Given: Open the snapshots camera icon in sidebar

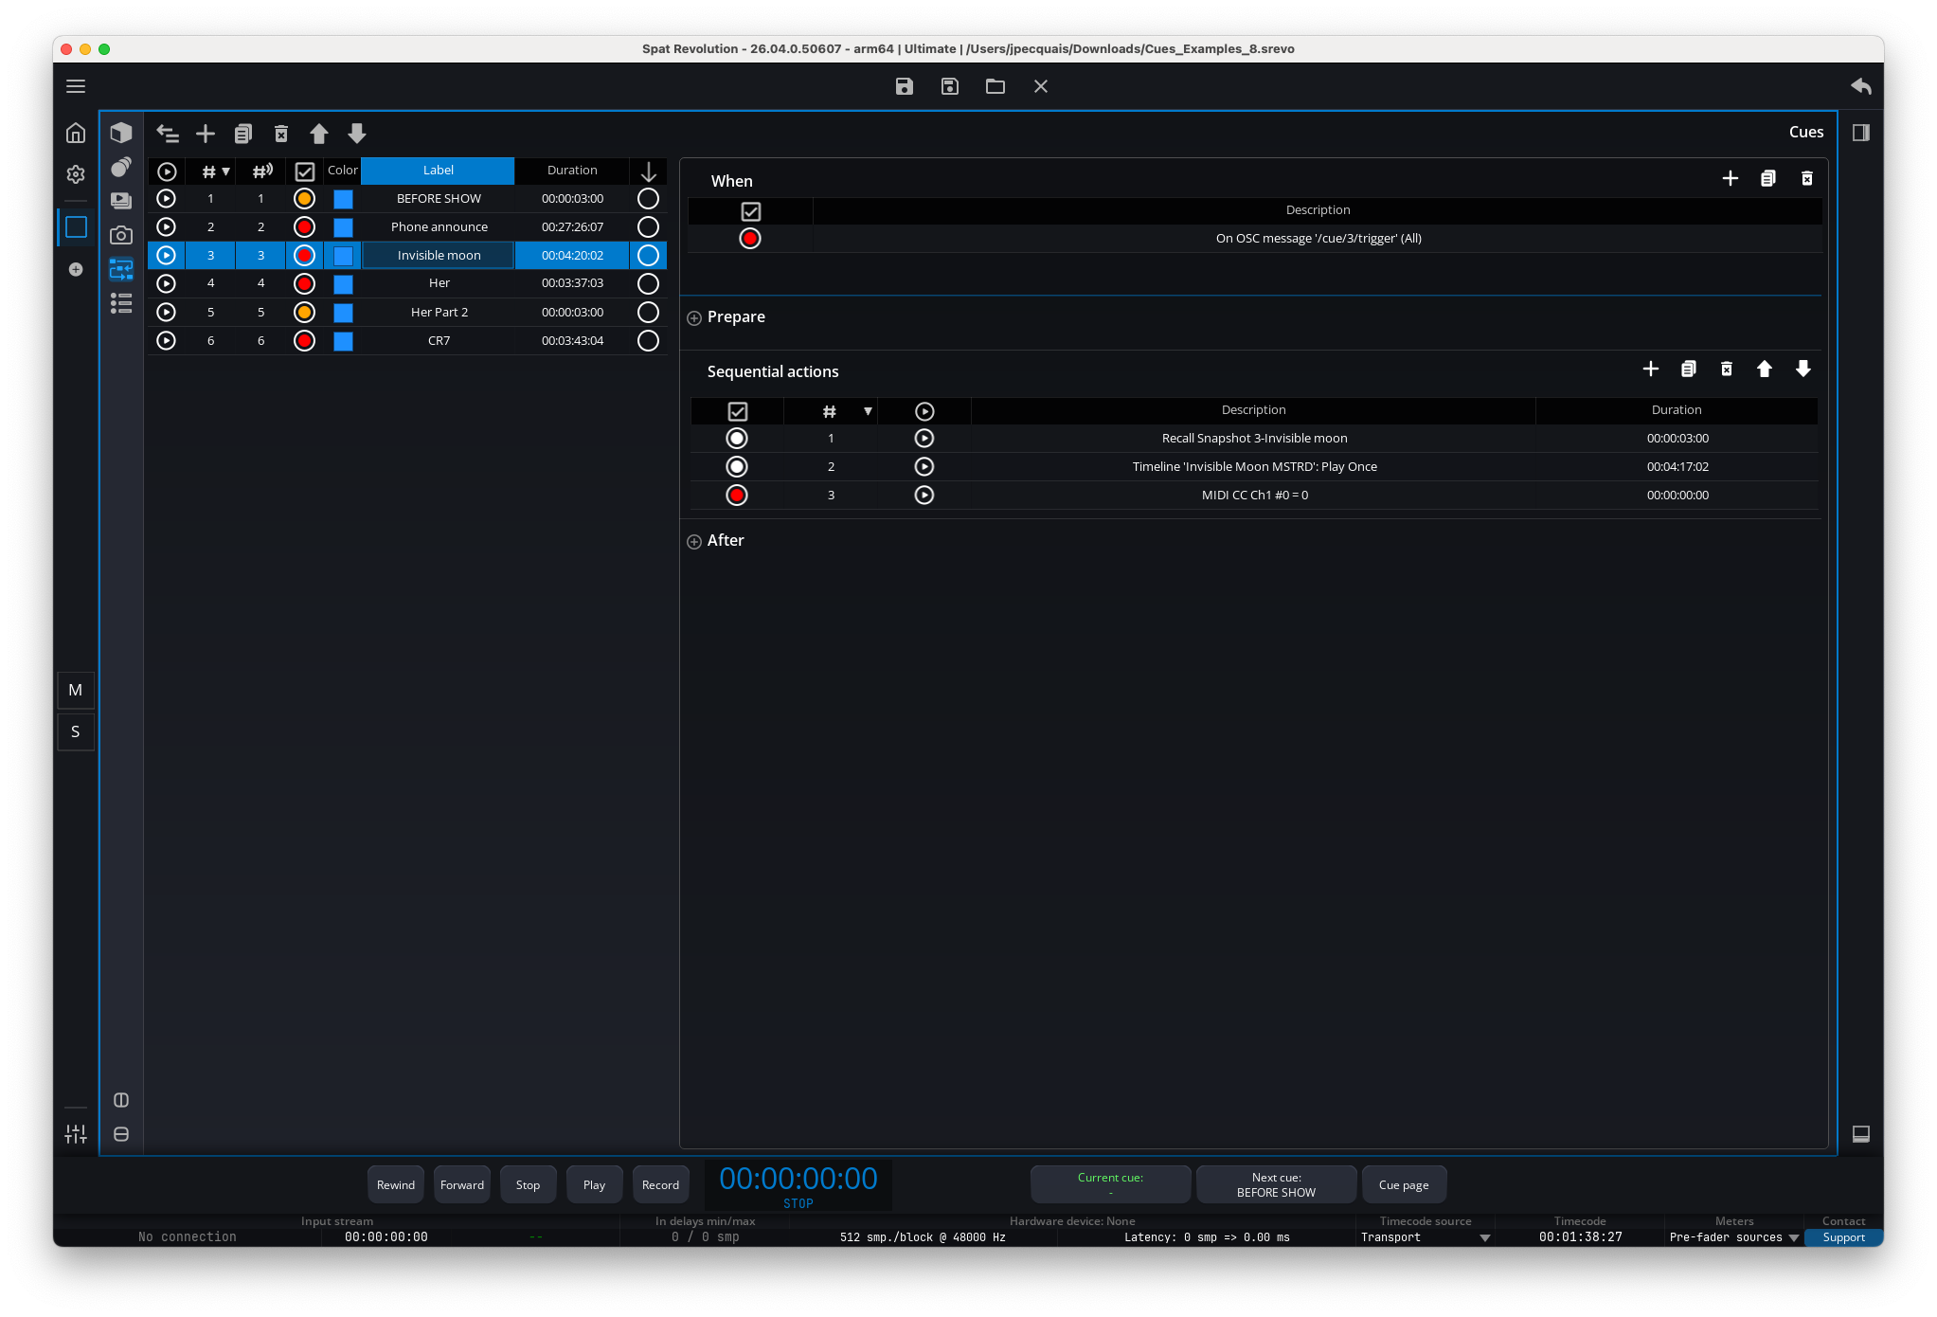Looking at the screenshot, I should pos(121,235).
